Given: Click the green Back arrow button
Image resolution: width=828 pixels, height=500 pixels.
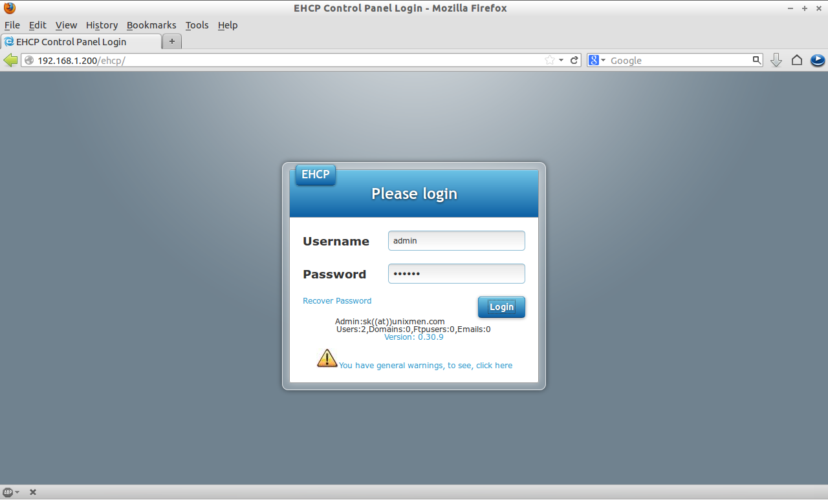Looking at the screenshot, I should coord(10,60).
